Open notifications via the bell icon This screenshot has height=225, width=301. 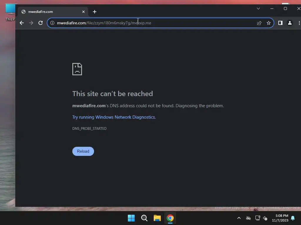(x=293, y=218)
